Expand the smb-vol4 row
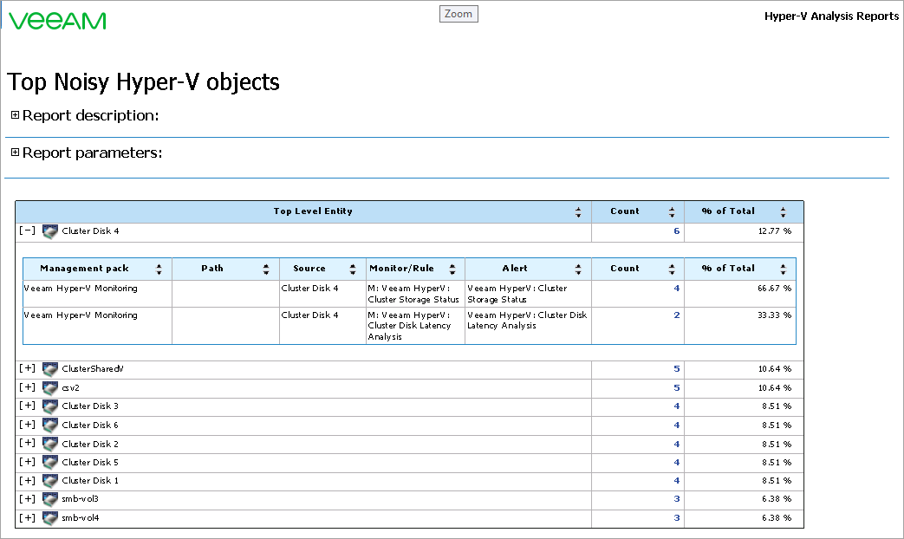This screenshot has height=539, width=904. tap(27, 517)
